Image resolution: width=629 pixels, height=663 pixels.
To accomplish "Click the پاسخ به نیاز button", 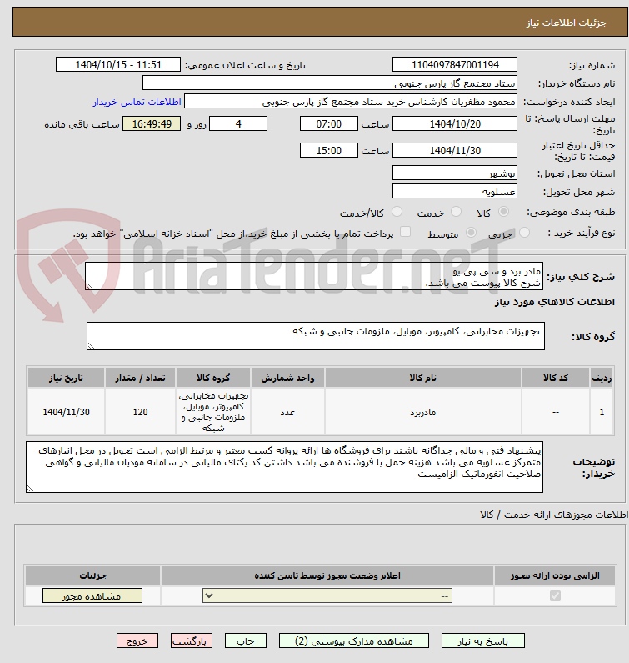I will click(x=483, y=641).
